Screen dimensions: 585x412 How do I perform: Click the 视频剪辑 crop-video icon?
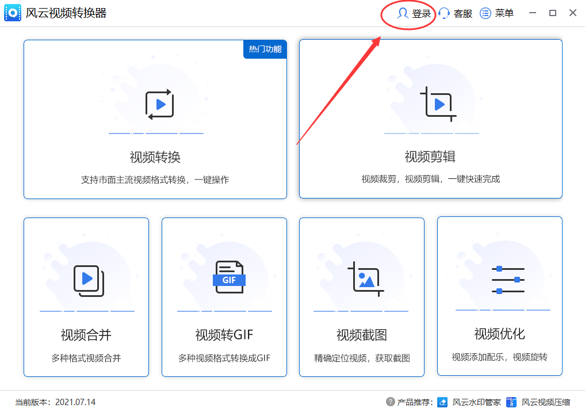(438, 104)
